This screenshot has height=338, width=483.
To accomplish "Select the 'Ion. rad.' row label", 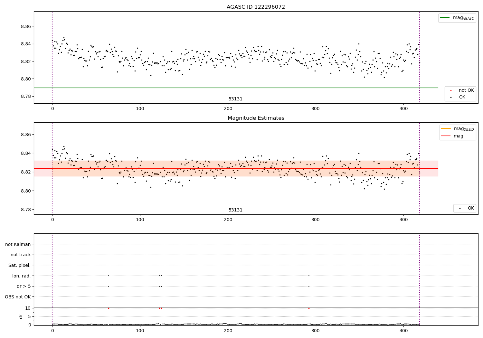I will (x=22, y=276).
